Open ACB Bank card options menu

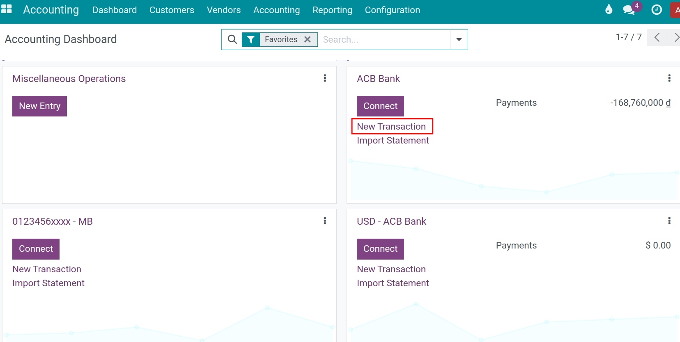(669, 78)
